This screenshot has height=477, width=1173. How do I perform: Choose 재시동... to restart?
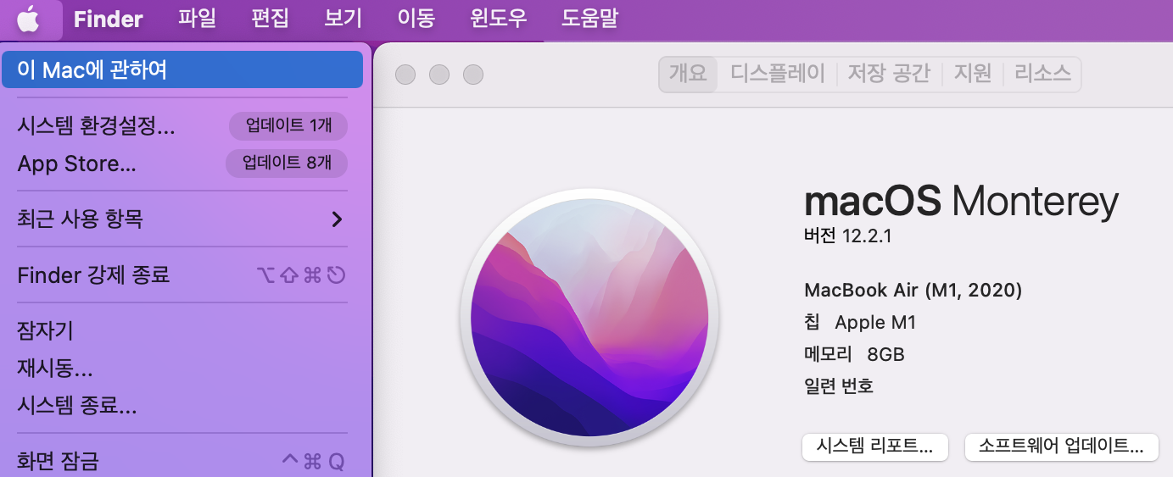pyautogui.click(x=182, y=369)
